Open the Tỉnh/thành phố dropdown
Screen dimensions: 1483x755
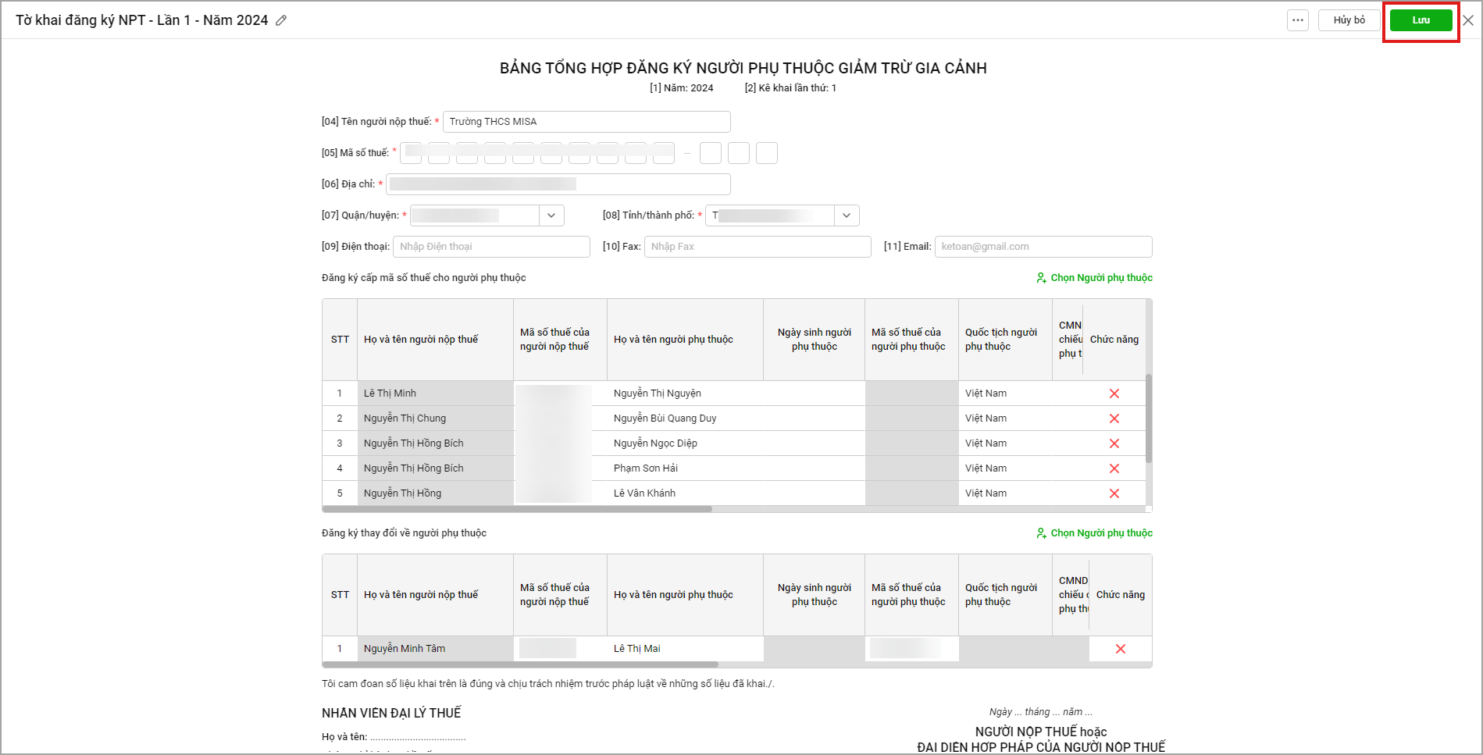847,215
